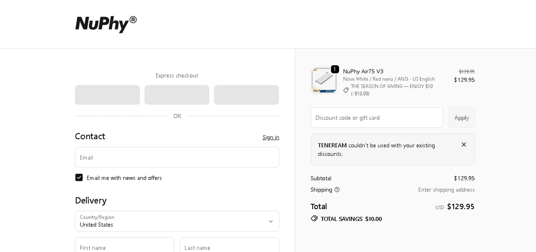
Task: Click the quantity badge on product thumbnail
Action: 335,69
